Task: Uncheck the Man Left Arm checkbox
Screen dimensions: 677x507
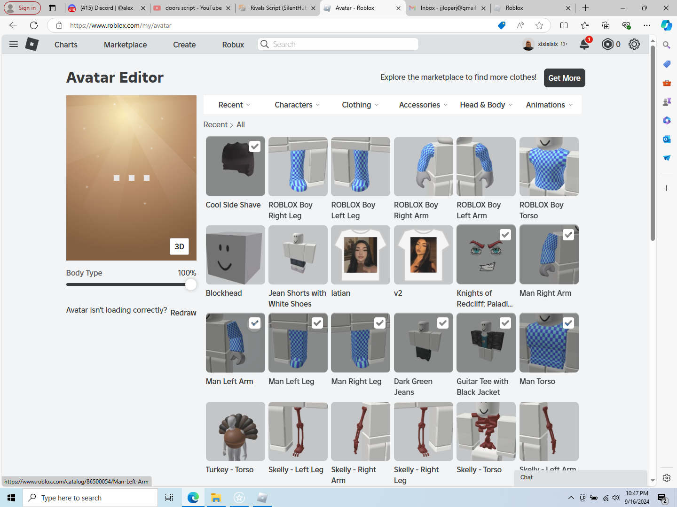Action: 254,323
